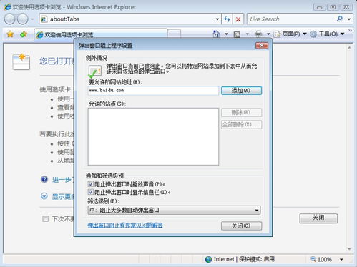Image resolution: width=357 pixels, height=267 pixels.
Task: Click the website address field containing www.baidu.com
Action: click(x=153, y=91)
